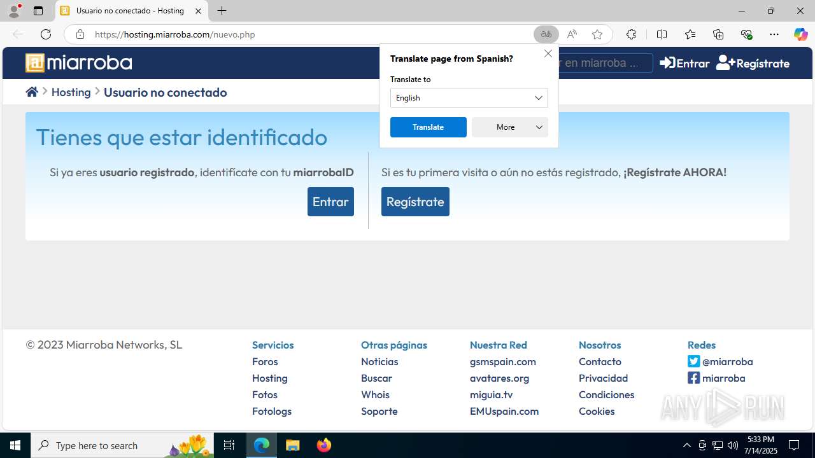Open the Condiciones footer link
This screenshot has width=815, height=458.
click(x=607, y=394)
